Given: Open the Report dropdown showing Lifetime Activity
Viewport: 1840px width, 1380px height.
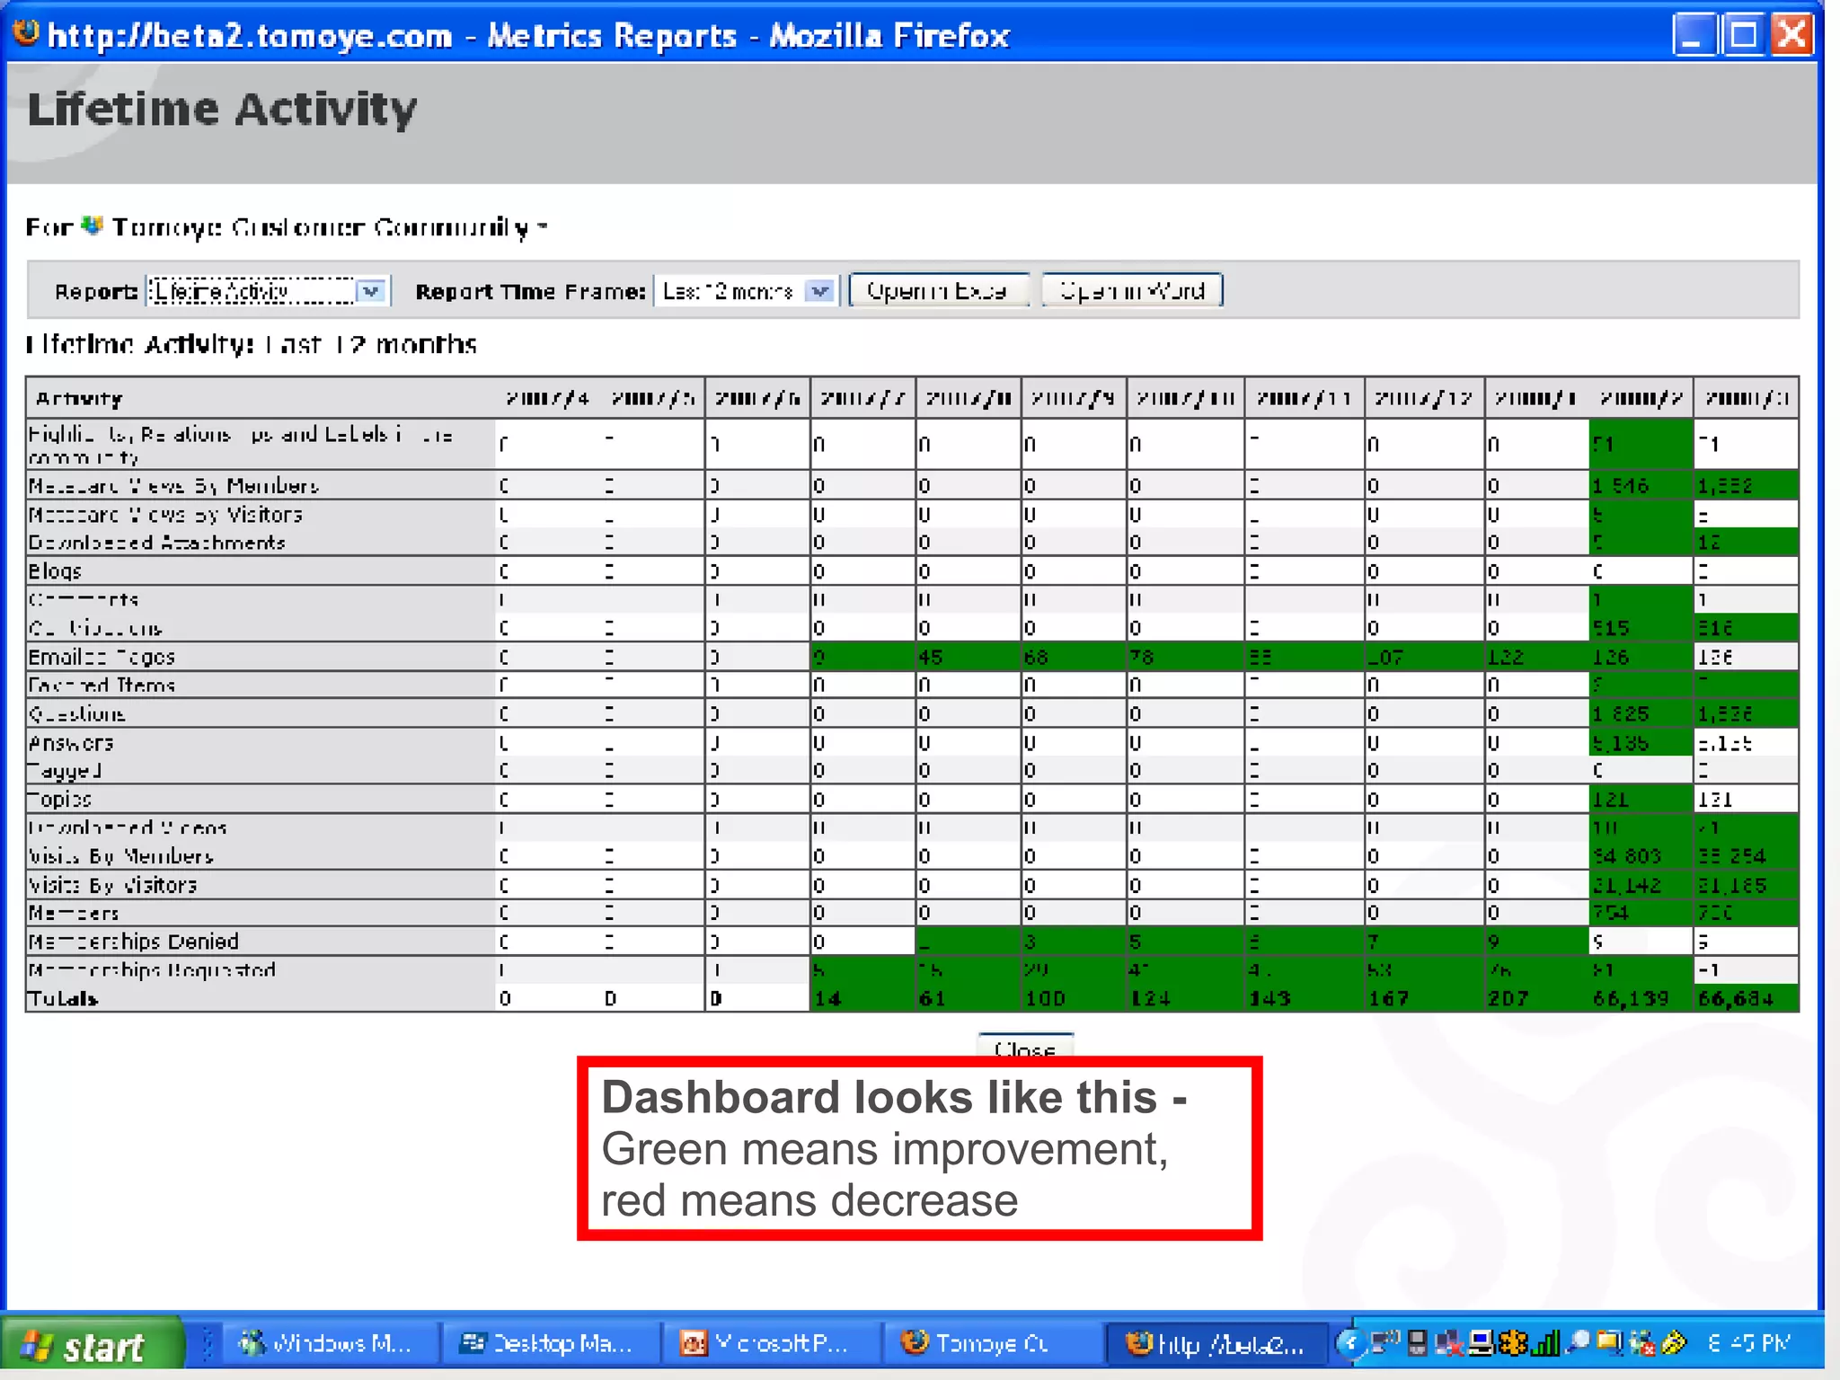Looking at the screenshot, I should coord(269,291).
